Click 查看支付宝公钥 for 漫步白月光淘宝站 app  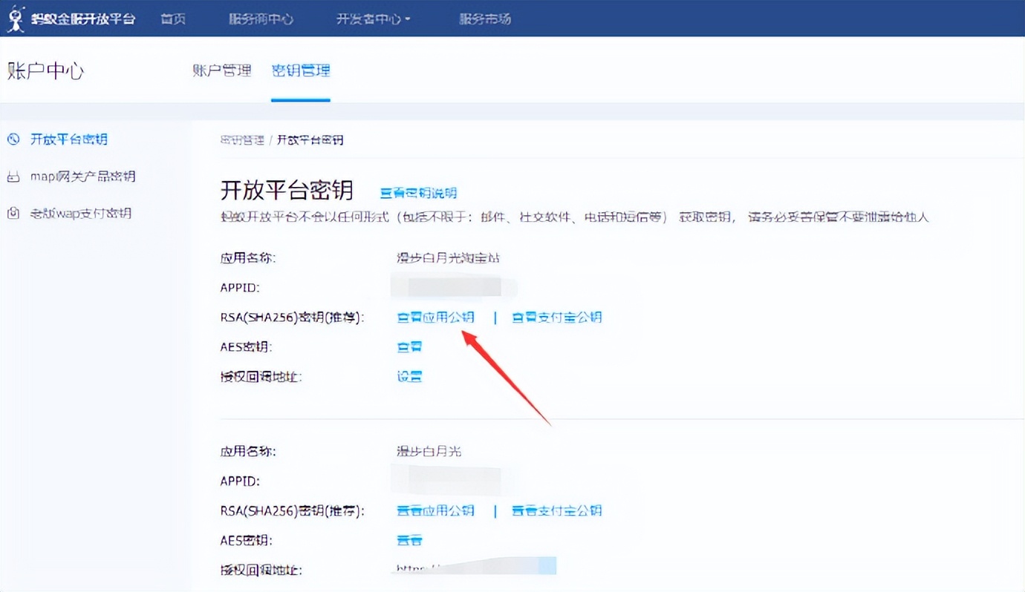(x=556, y=318)
